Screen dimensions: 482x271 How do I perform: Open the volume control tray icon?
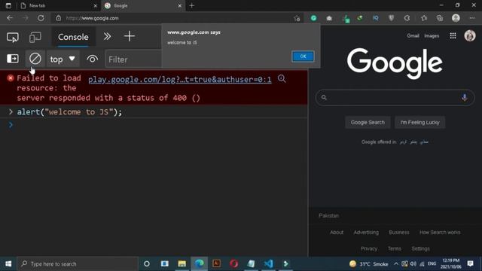413,263
